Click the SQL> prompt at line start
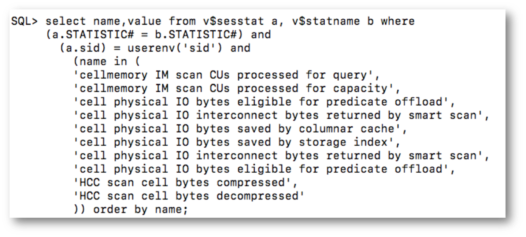Viewport: 526px width, 237px height. coord(24,21)
